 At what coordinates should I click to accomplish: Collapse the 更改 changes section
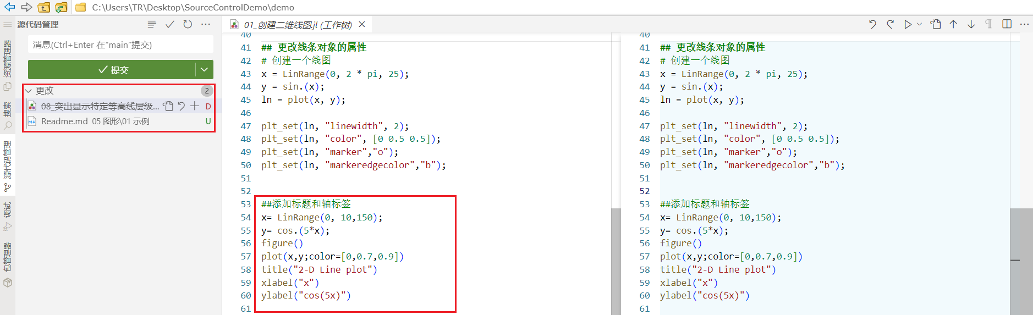coord(29,91)
